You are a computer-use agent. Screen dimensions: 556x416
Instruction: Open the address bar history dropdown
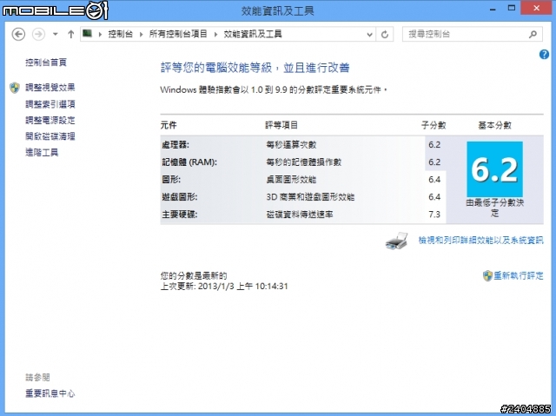(369, 35)
